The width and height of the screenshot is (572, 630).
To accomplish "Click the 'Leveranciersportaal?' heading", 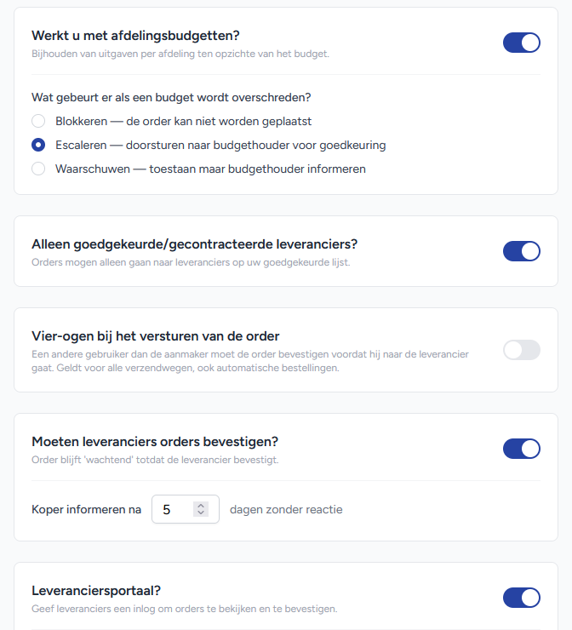I will point(96,591).
